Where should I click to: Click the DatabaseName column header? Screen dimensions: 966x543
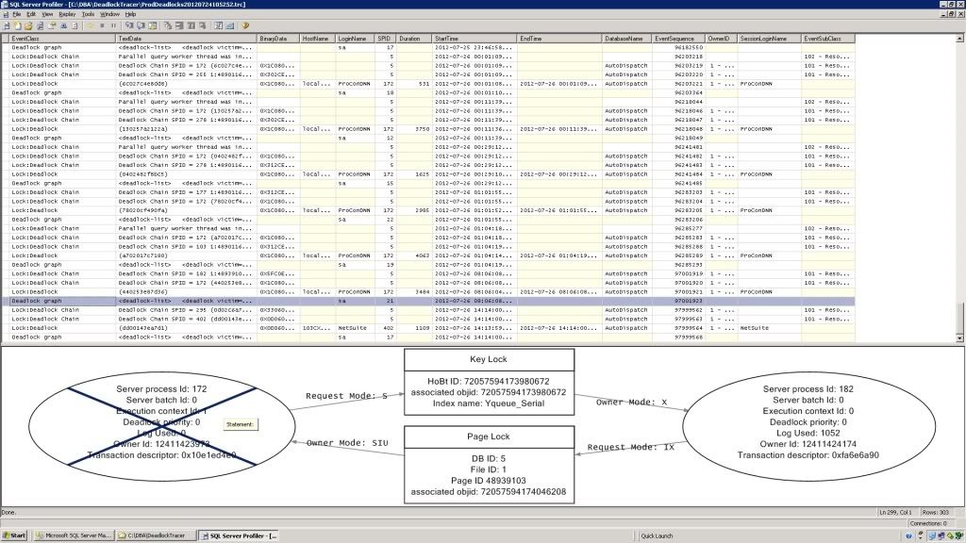(626, 38)
